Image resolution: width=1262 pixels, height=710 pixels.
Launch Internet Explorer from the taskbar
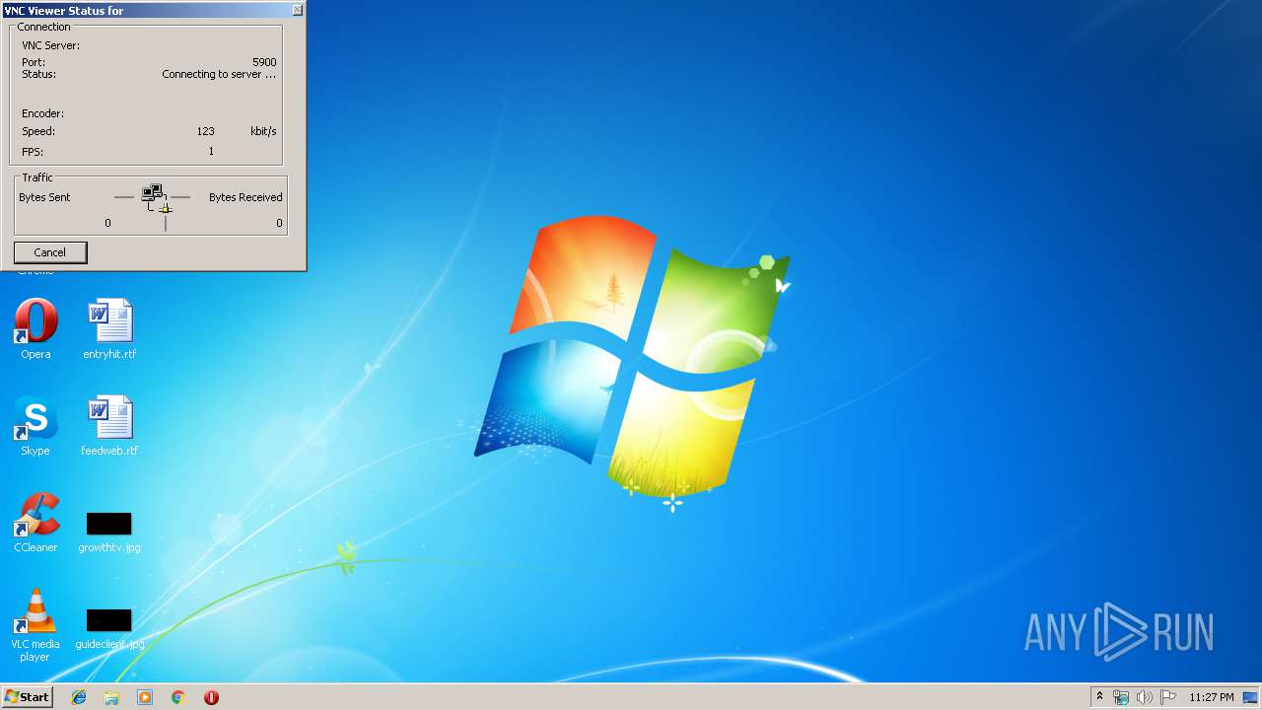(79, 697)
